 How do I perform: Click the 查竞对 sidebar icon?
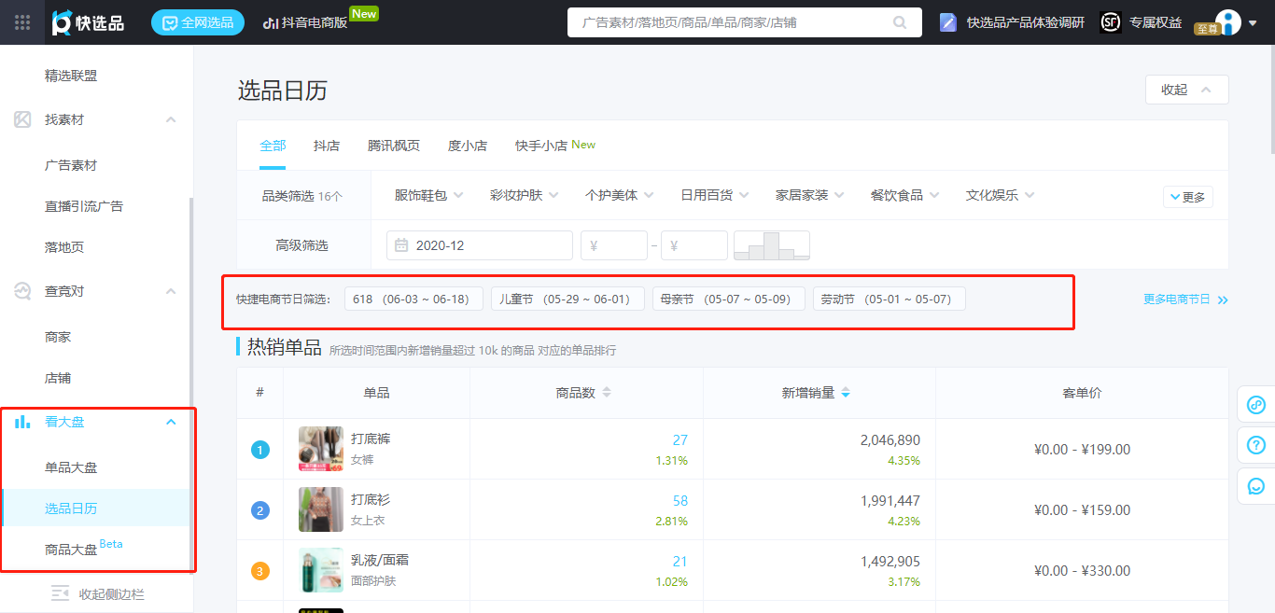click(x=22, y=291)
